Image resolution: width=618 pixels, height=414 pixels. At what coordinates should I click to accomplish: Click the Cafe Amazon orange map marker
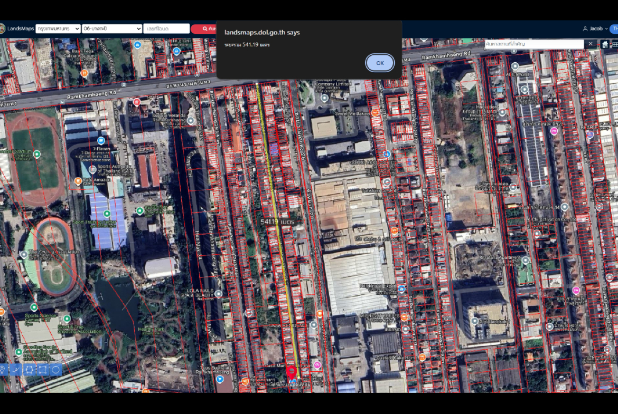pos(78,181)
